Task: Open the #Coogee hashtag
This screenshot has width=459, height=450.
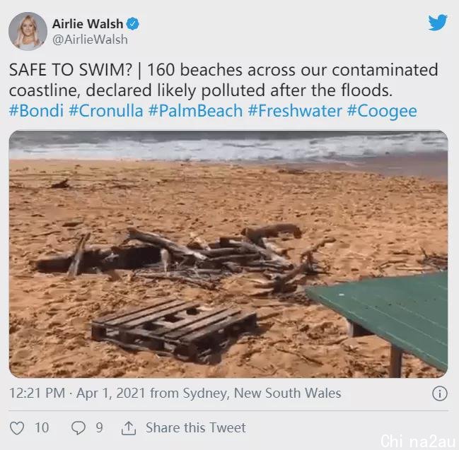Action: (382, 110)
